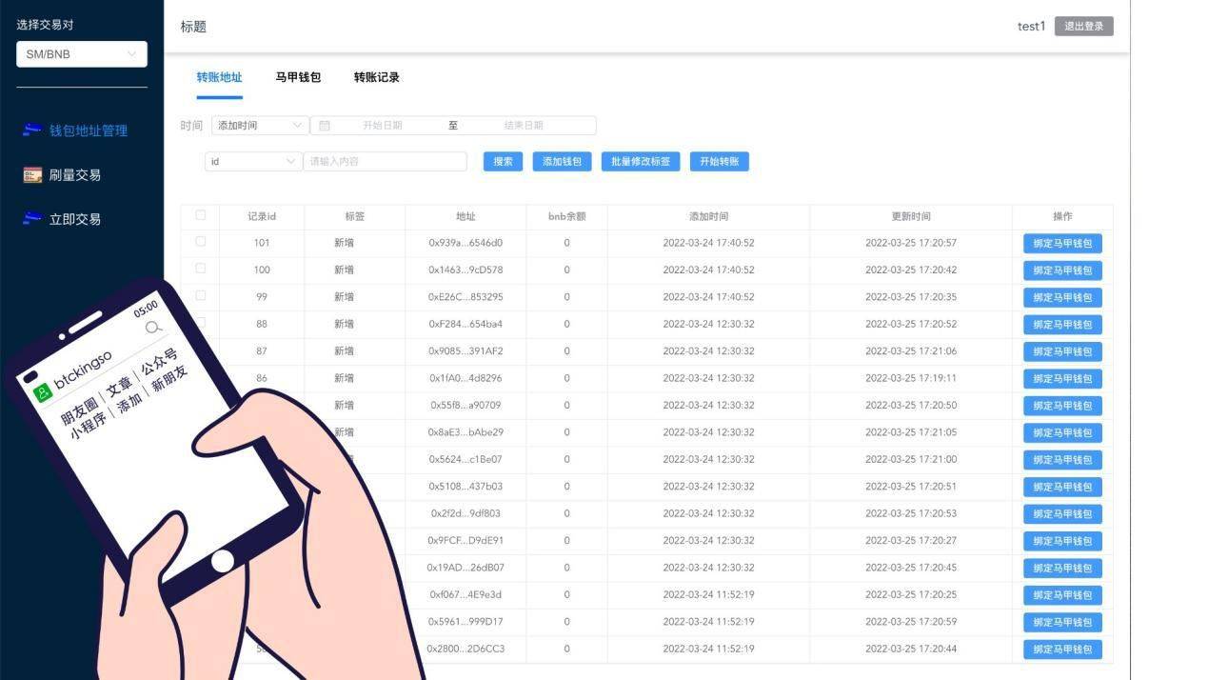The width and height of the screenshot is (1208, 680).
Task: Click inside the 请输入内容 search input
Action: pyautogui.click(x=386, y=161)
